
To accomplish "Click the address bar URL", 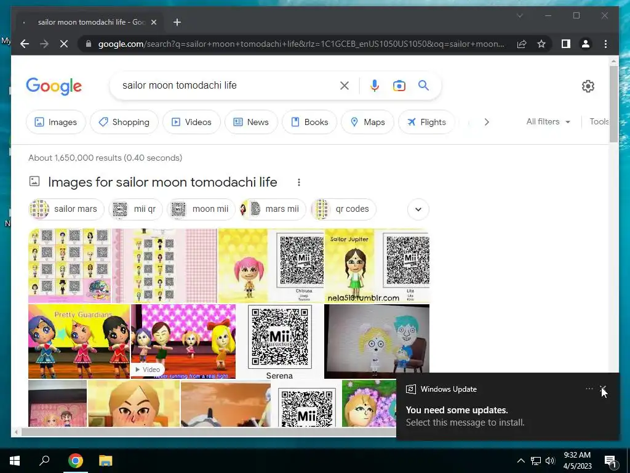I will (x=301, y=44).
